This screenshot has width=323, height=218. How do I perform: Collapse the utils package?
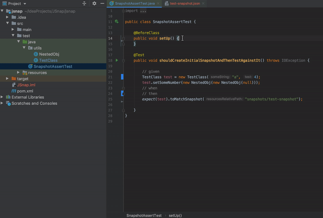(x=24, y=48)
